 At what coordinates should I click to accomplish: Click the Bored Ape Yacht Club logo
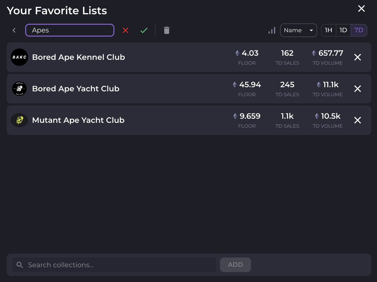(19, 89)
